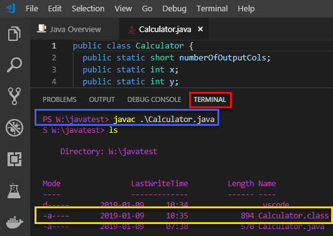Open the Extensions view icon
The height and width of the screenshot is (236, 333).
14,159
